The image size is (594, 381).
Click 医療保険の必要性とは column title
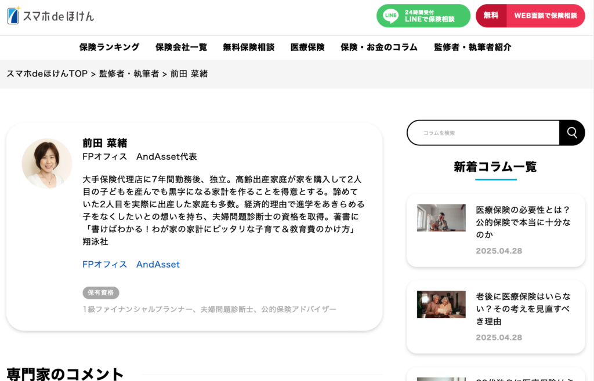pos(523,222)
